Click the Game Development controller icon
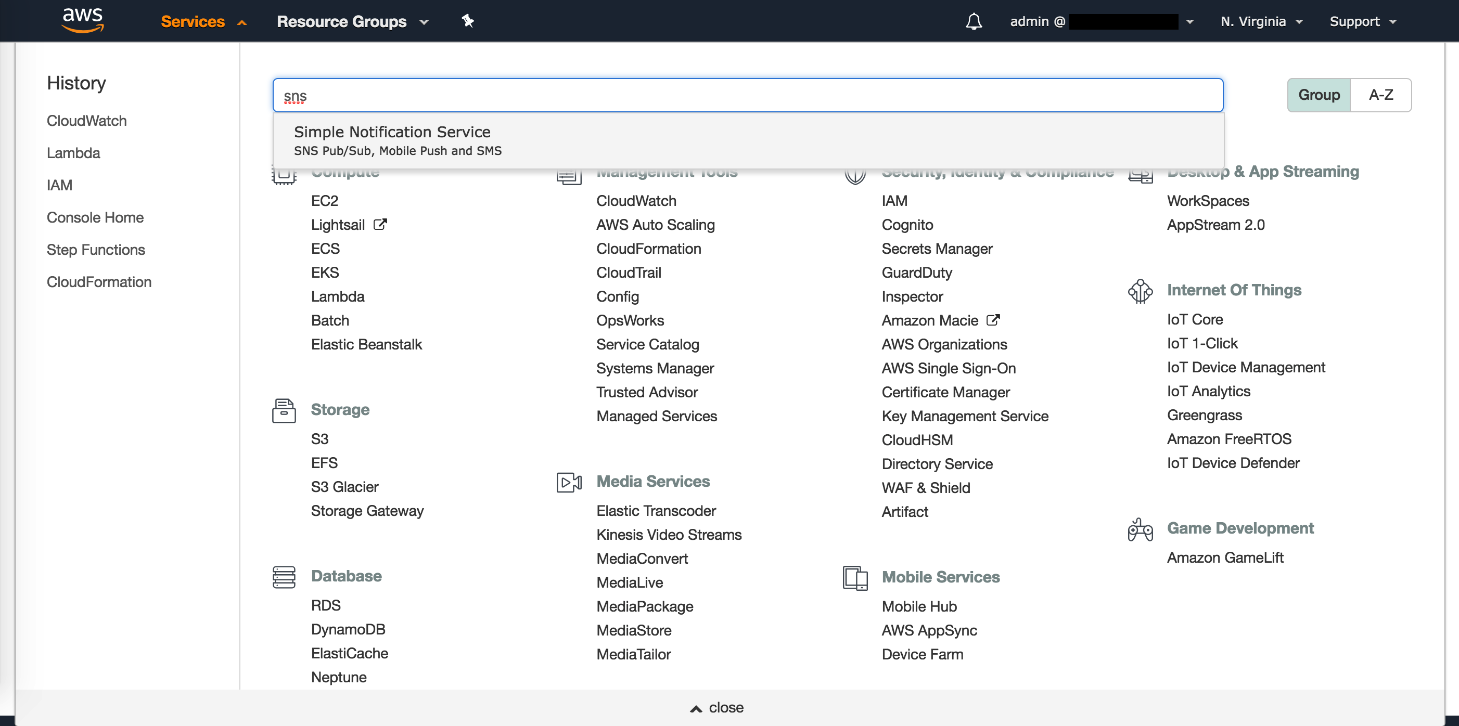The image size is (1459, 726). 1140,529
